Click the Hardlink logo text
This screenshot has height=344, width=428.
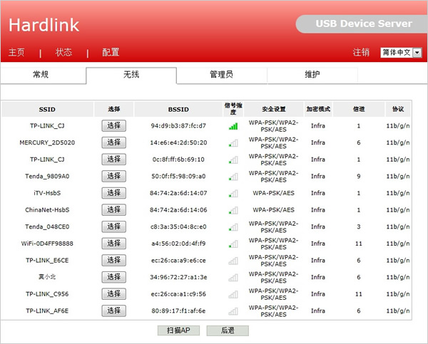pyautogui.click(x=44, y=25)
